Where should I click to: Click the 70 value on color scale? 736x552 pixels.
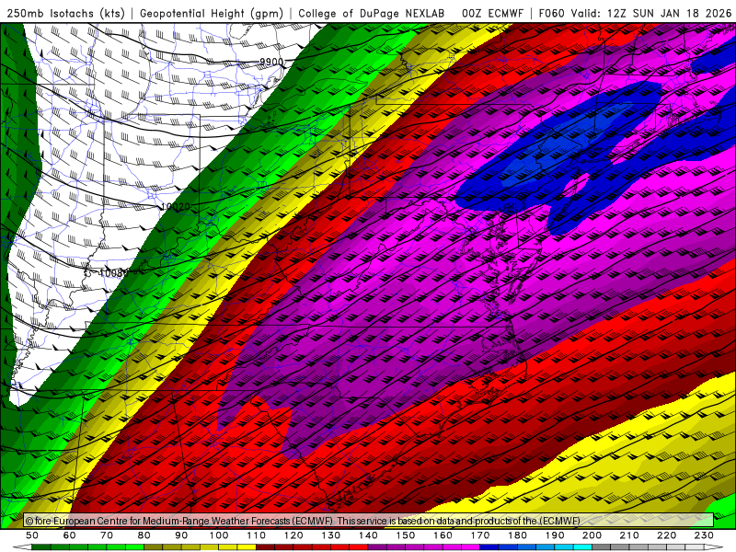(107, 535)
